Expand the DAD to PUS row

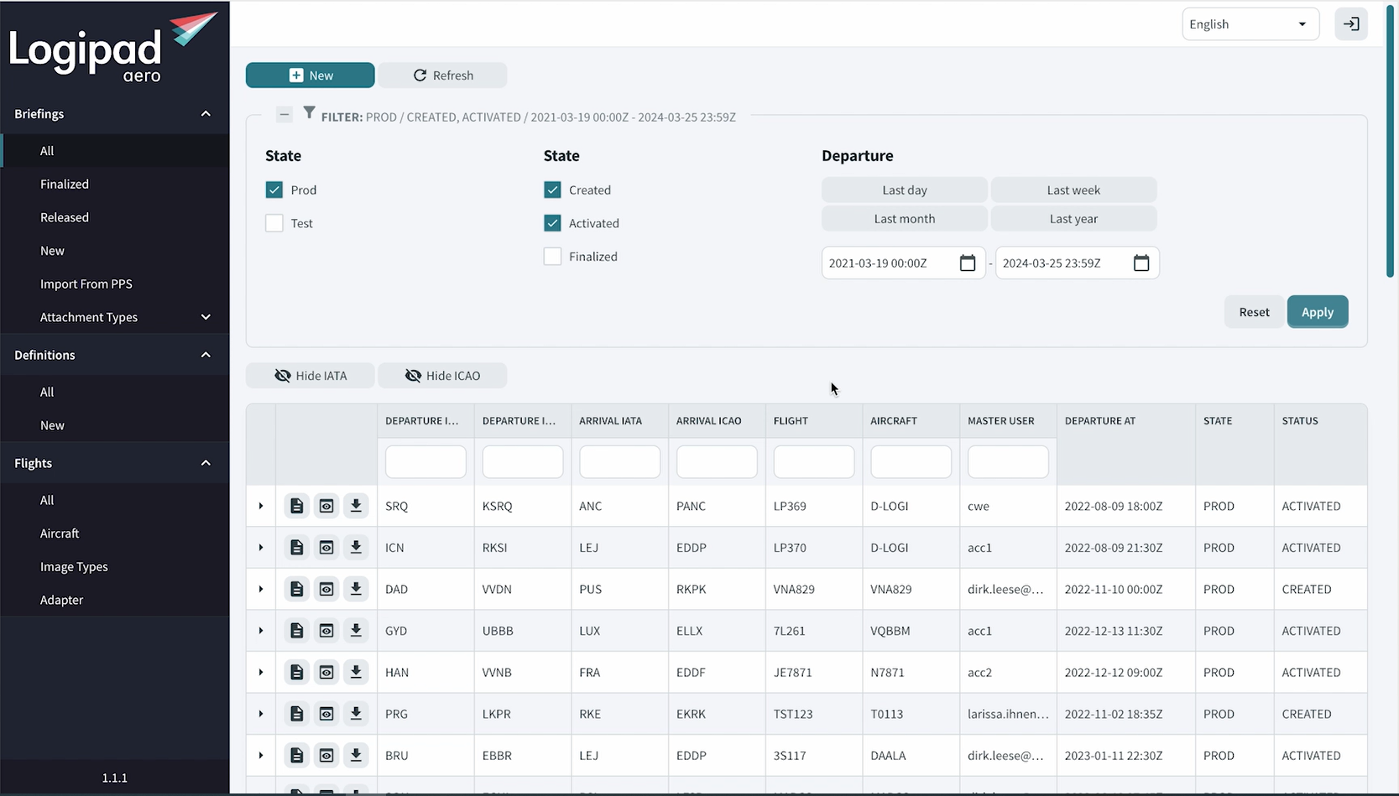point(261,589)
